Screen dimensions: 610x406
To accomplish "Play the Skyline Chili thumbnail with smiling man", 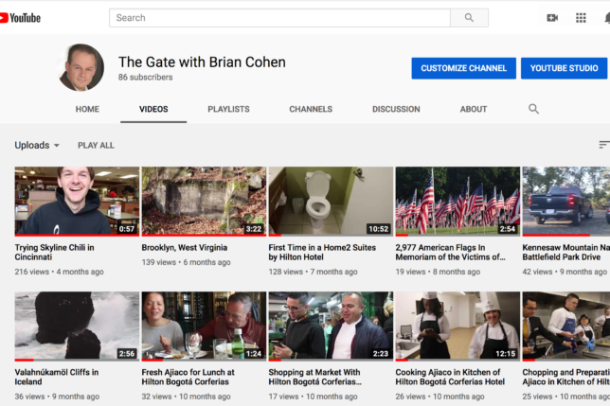I will tap(77, 202).
